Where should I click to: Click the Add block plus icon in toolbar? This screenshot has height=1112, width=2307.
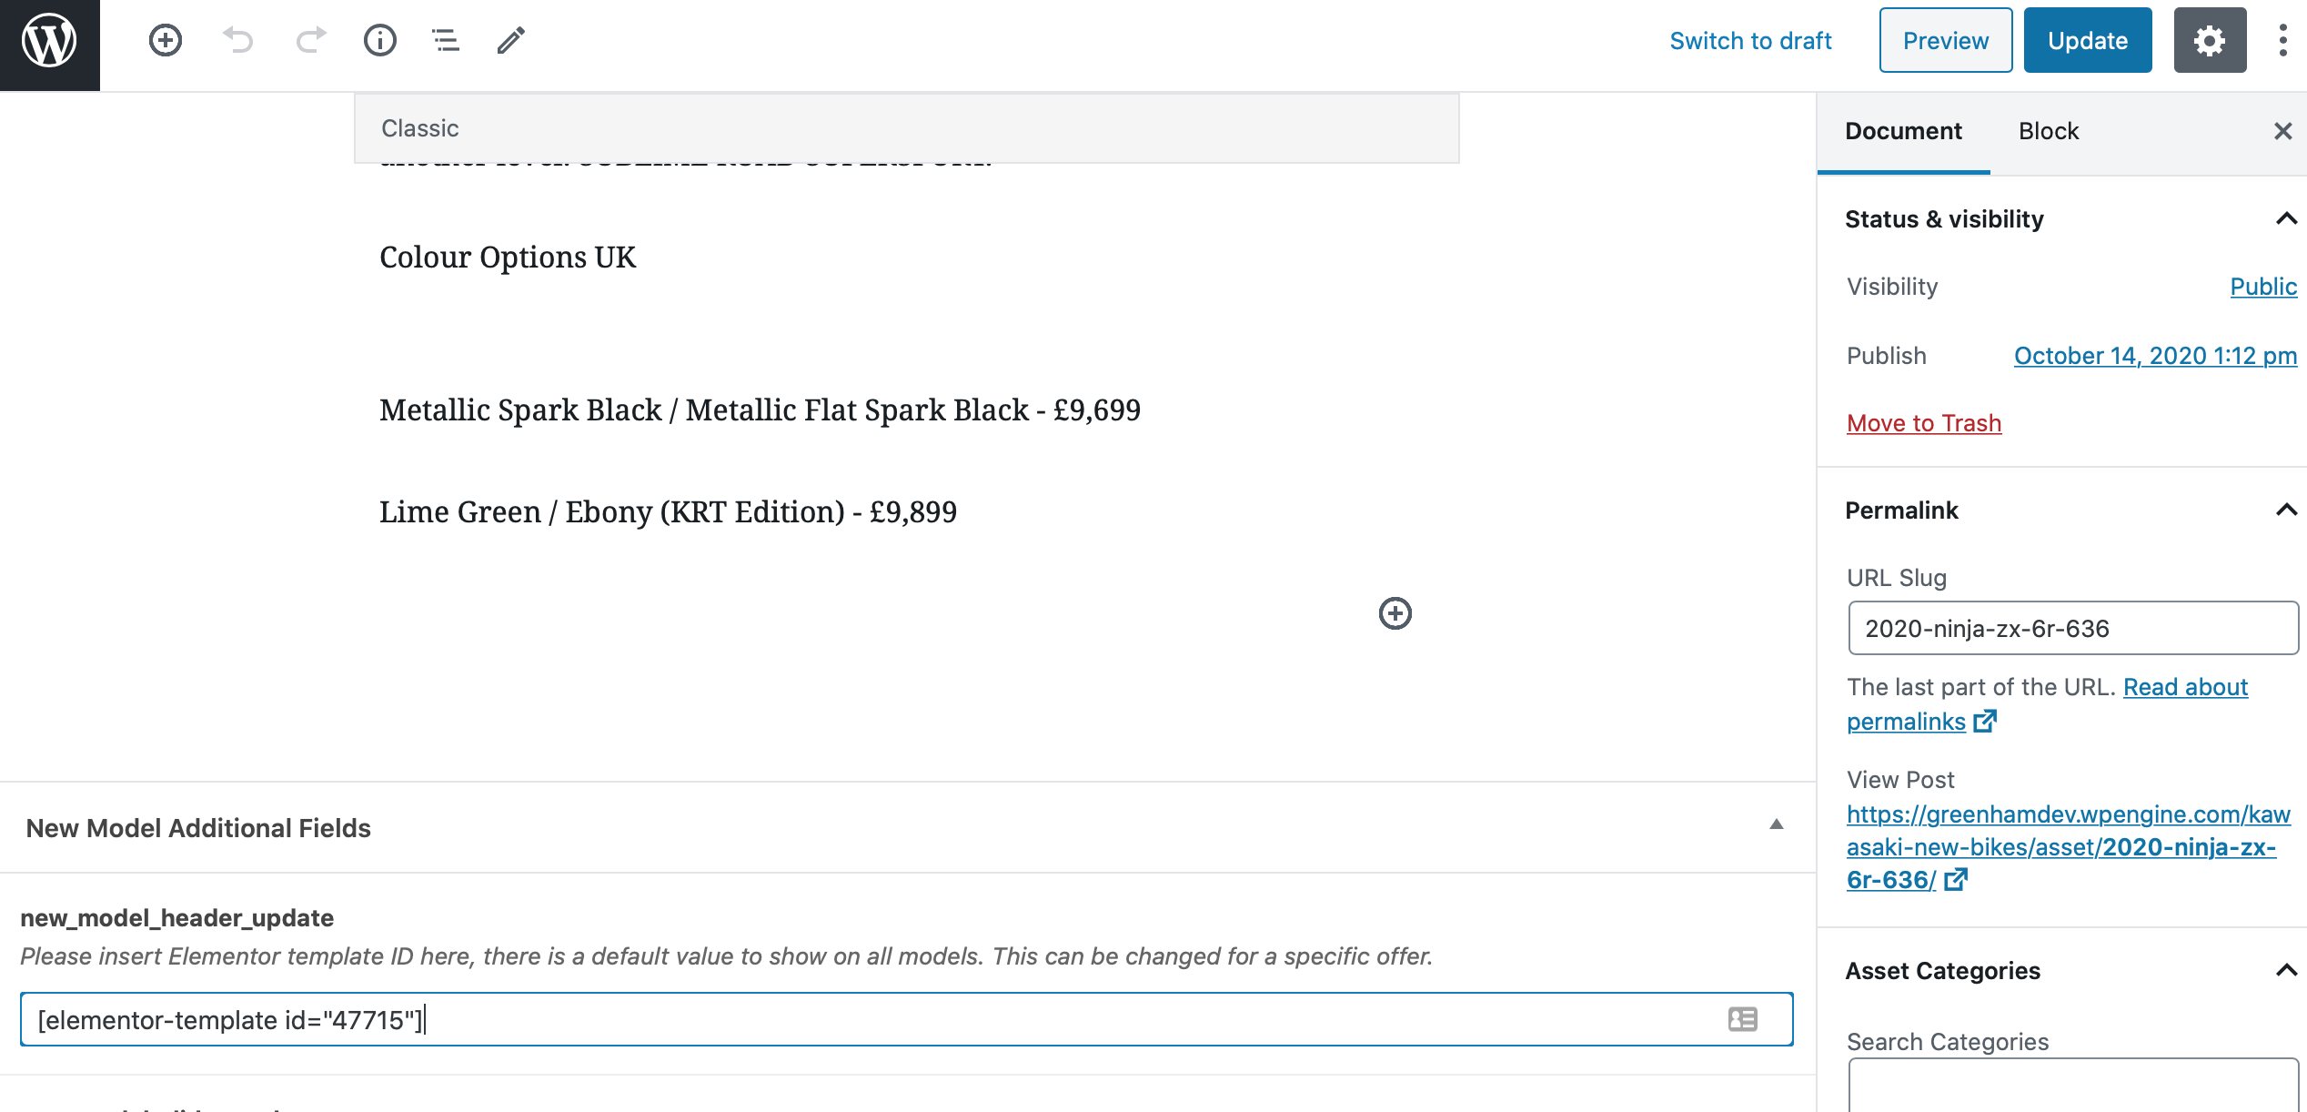coord(166,41)
